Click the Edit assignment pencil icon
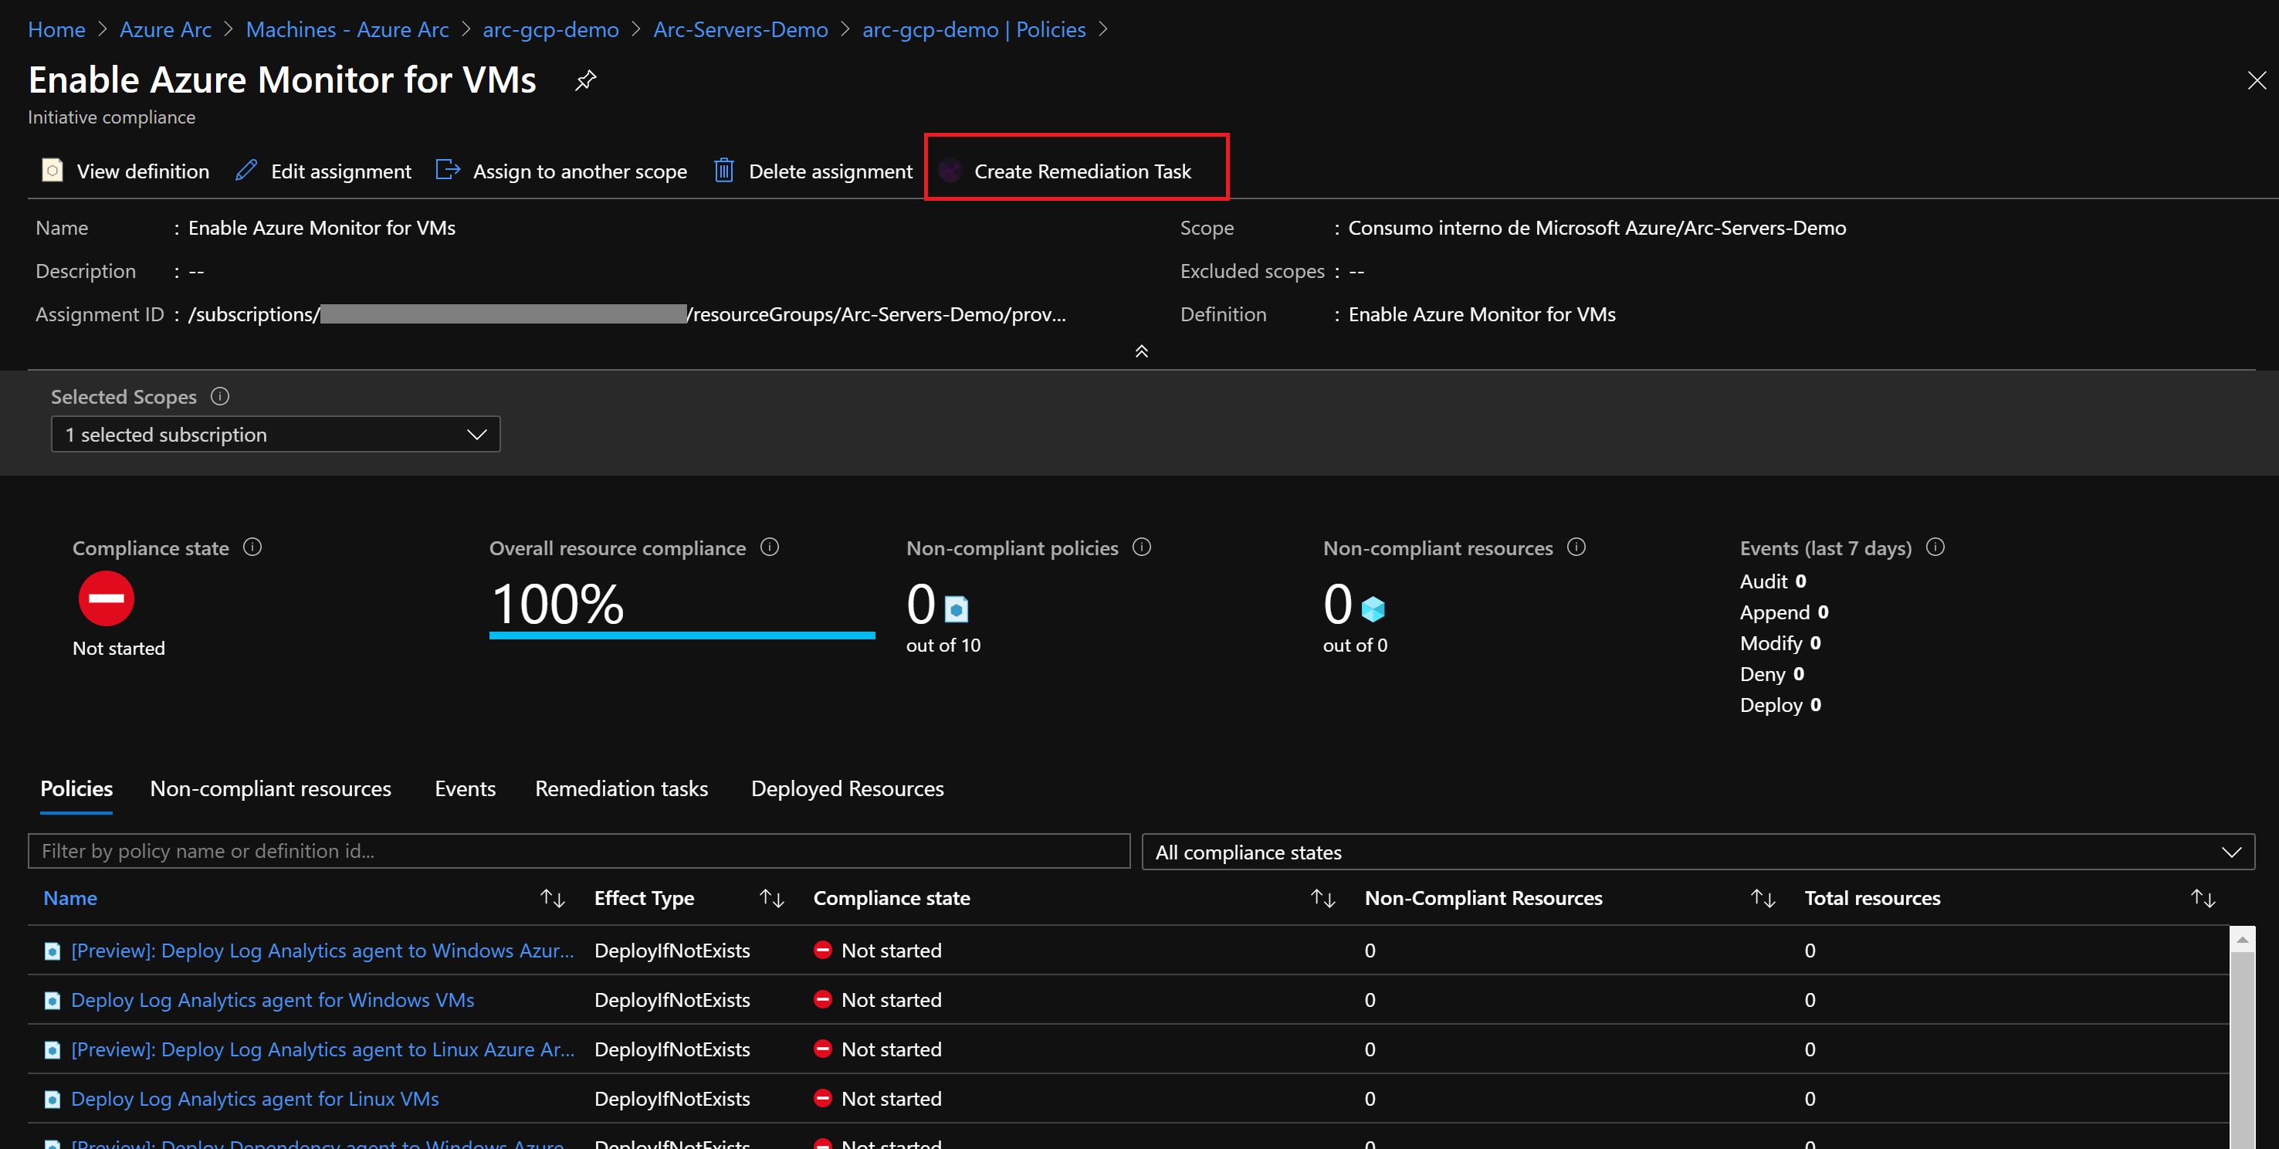The image size is (2279, 1149). (246, 170)
